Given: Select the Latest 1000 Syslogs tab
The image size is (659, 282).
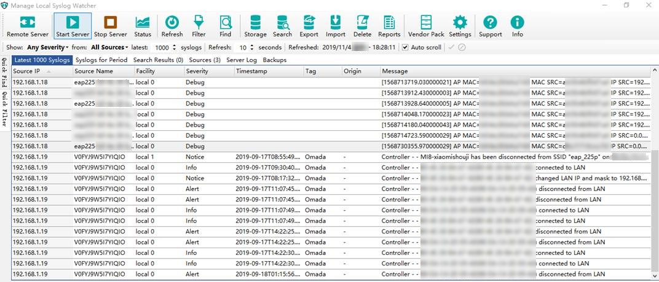Looking at the screenshot, I should (42, 60).
